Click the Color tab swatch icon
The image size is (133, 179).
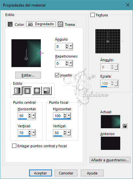(x=10, y=24)
